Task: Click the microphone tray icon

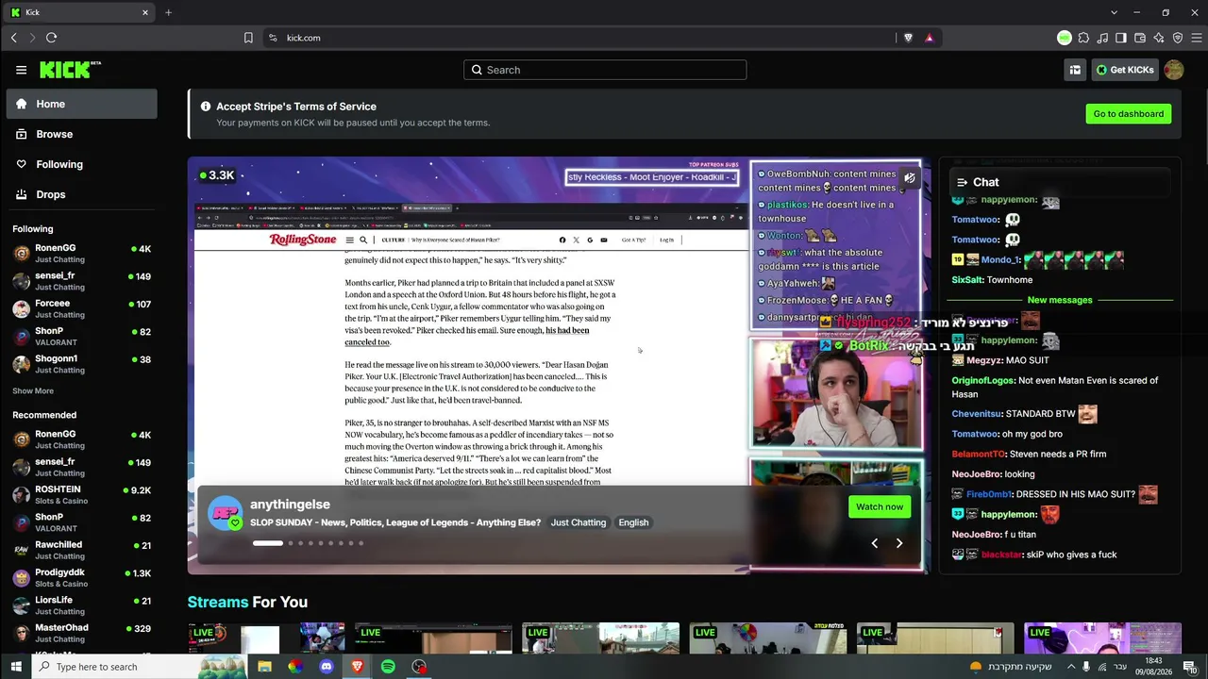Action: click(x=1086, y=667)
